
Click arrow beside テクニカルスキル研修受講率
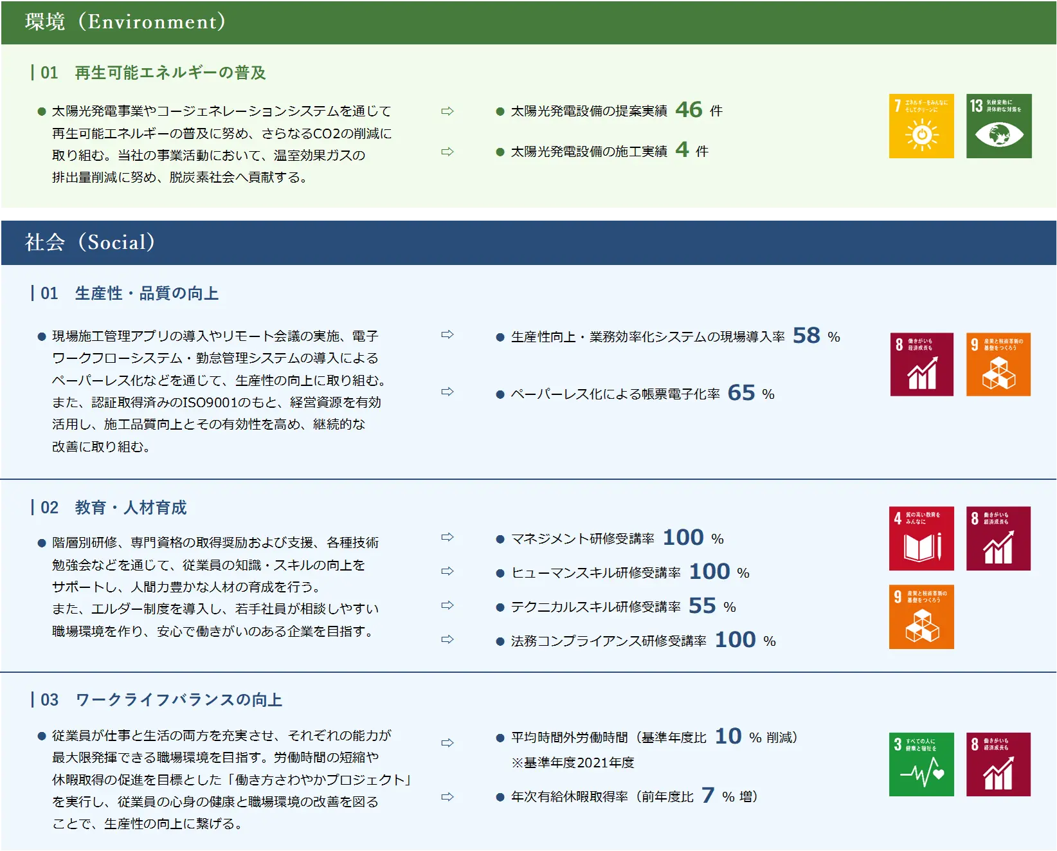447,605
